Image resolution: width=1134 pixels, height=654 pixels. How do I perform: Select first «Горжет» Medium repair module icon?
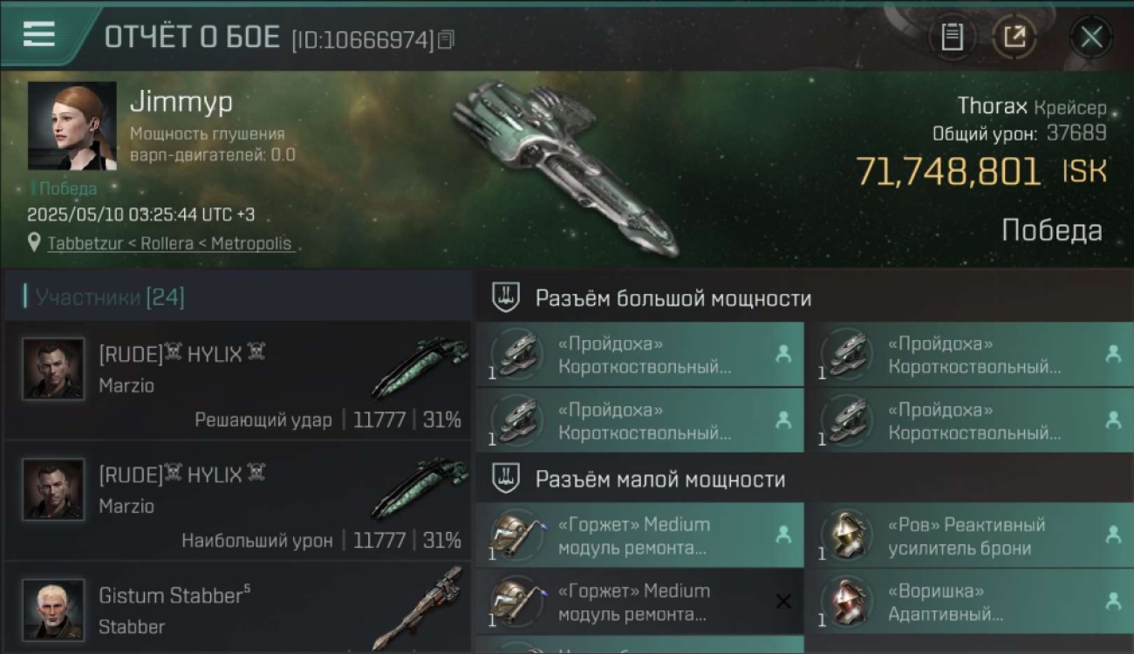516,535
